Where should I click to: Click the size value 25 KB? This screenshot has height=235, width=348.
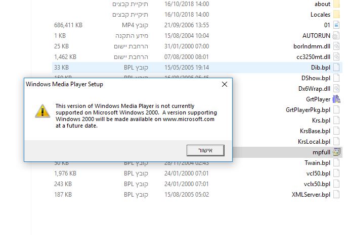click(x=61, y=46)
